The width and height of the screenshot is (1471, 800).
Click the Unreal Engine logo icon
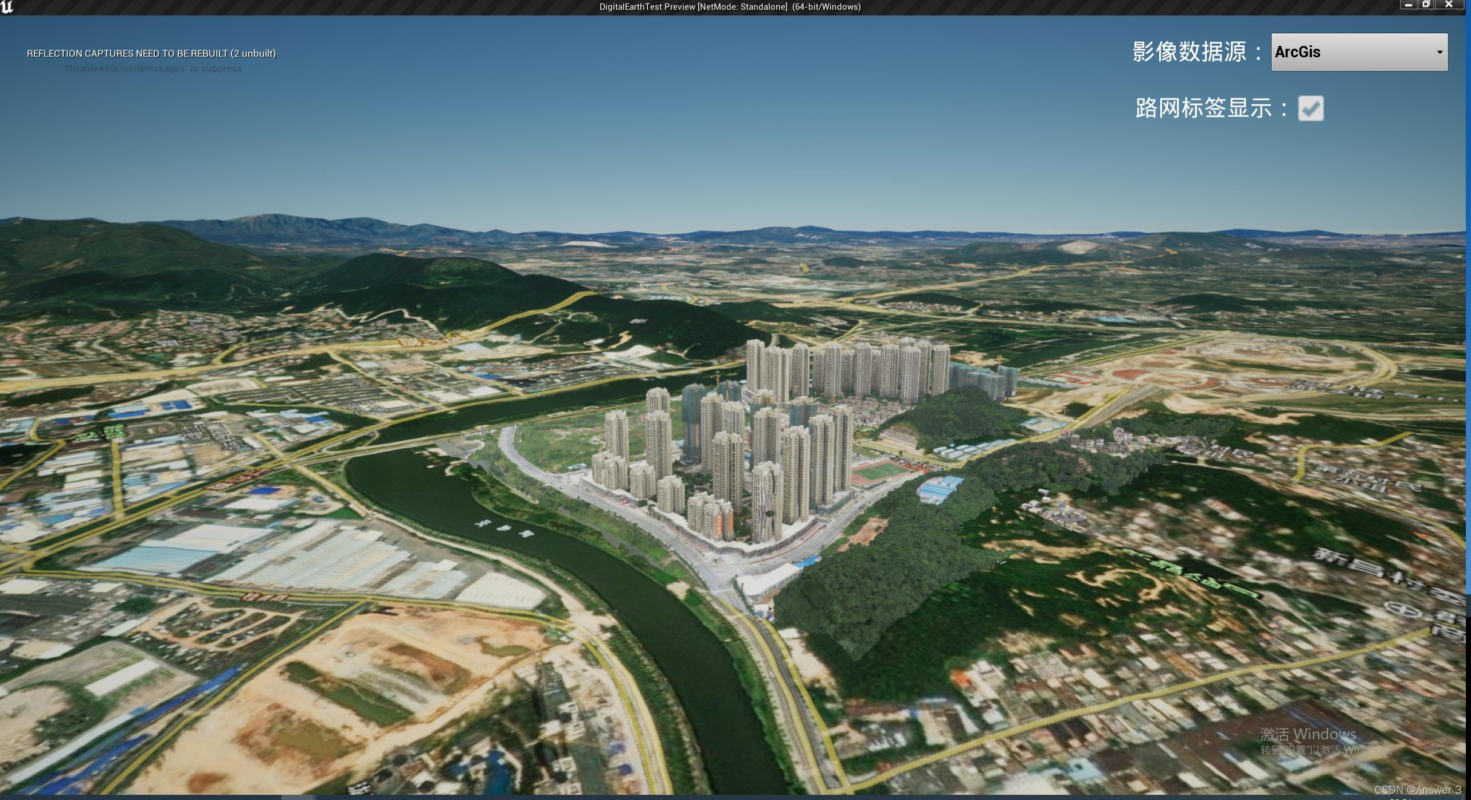point(7,6)
